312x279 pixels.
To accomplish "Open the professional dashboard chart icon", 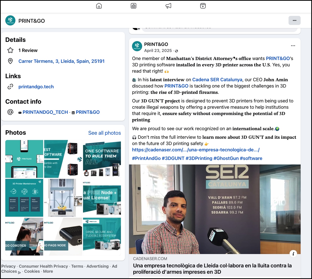I will click(134, 6).
